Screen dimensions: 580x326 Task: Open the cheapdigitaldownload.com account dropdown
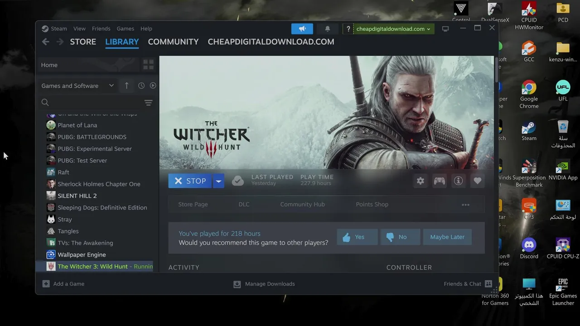[x=393, y=29]
